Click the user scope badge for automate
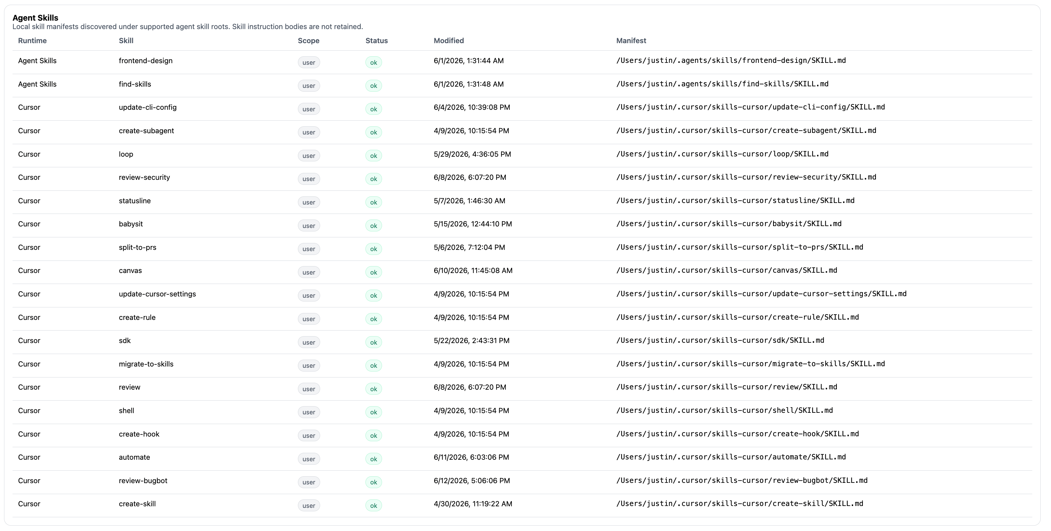 (309, 459)
